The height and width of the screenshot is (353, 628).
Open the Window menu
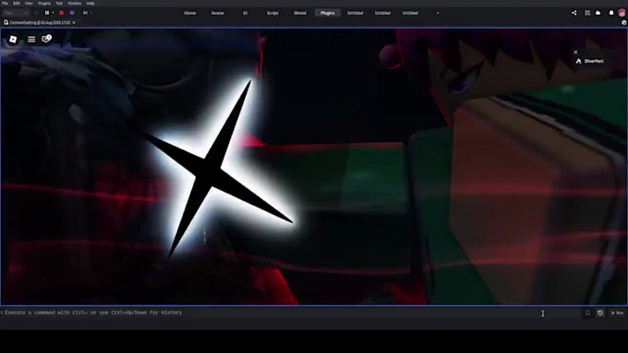(x=75, y=3)
